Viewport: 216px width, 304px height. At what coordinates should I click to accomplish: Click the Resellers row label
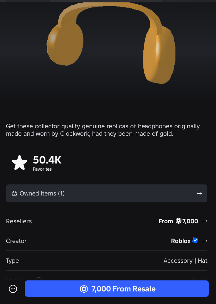(19, 221)
